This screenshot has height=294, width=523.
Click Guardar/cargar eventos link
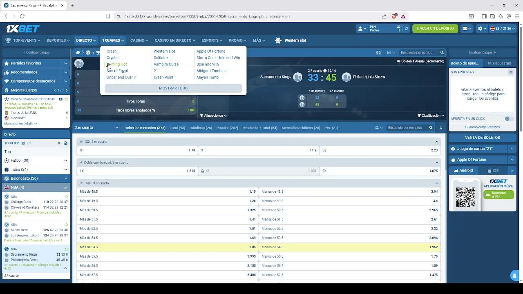click(x=482, y=127)
